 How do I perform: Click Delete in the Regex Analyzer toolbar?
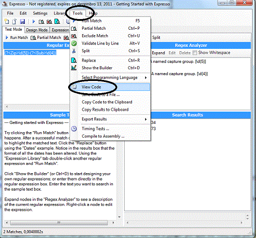[x=185, y=53]
